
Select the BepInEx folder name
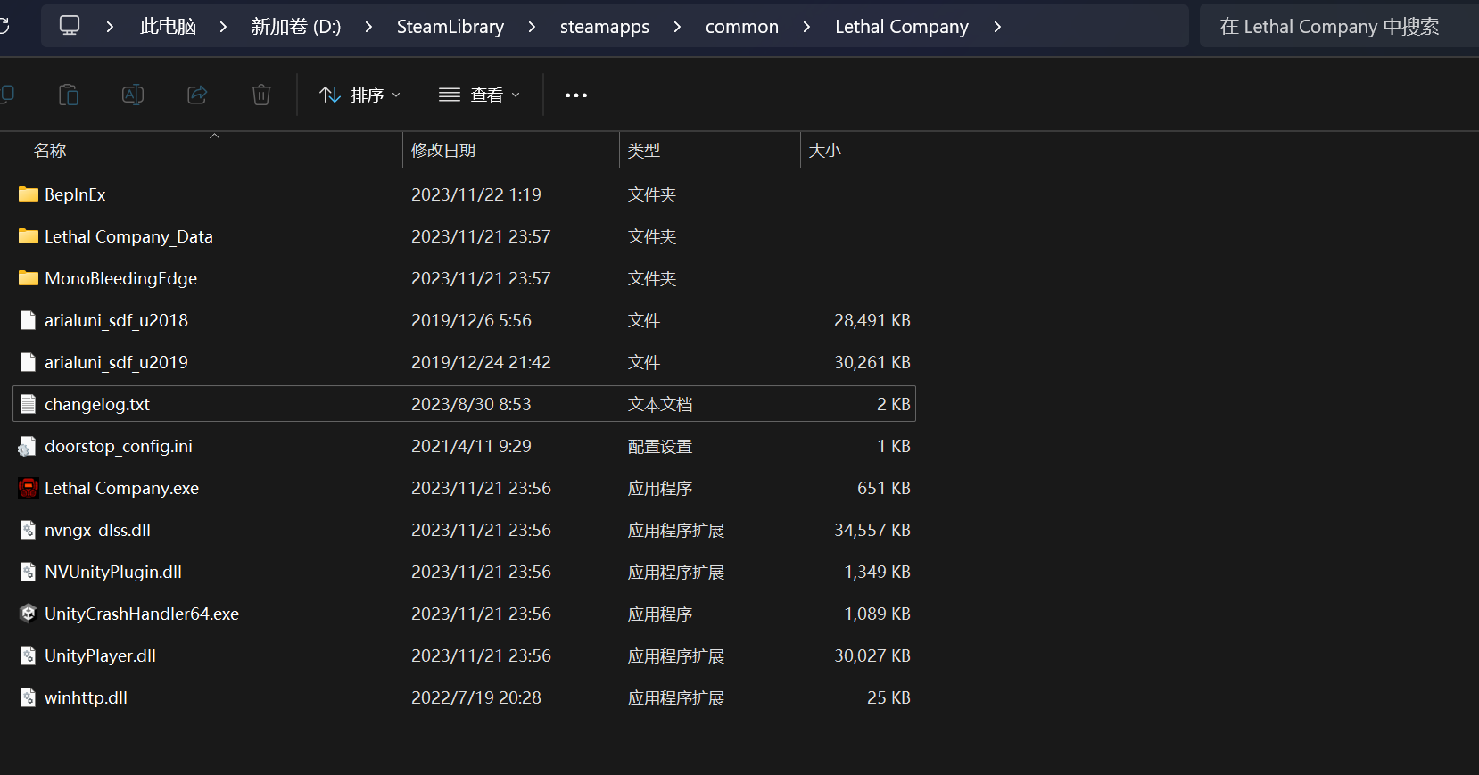75,194
